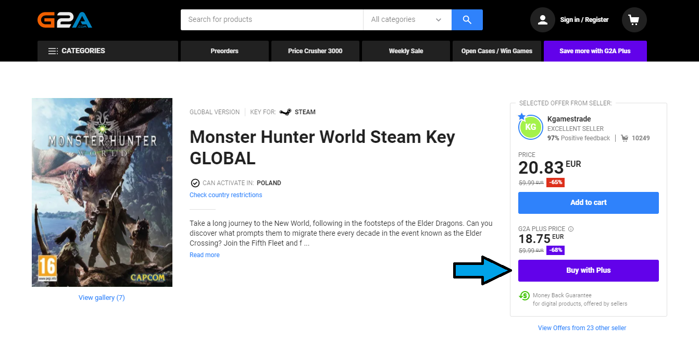Click the Money Back Guarantee shield icon
699x339 pixels.
coord(524,295)
